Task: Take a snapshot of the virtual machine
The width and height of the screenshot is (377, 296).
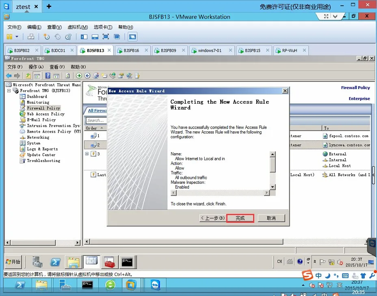Action: point(46,37)
